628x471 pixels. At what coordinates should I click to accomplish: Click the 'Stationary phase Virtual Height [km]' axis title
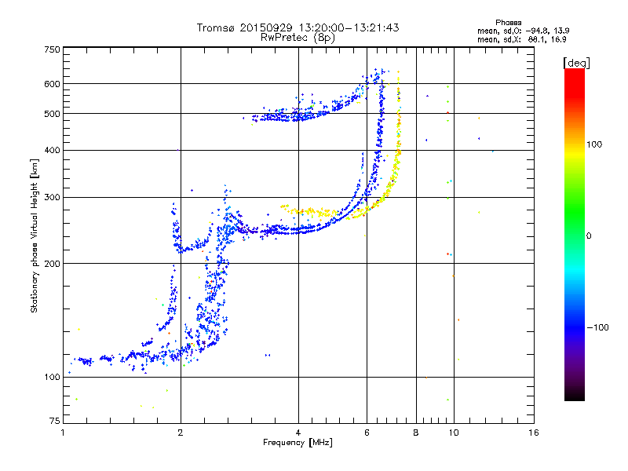click(35, 235)
